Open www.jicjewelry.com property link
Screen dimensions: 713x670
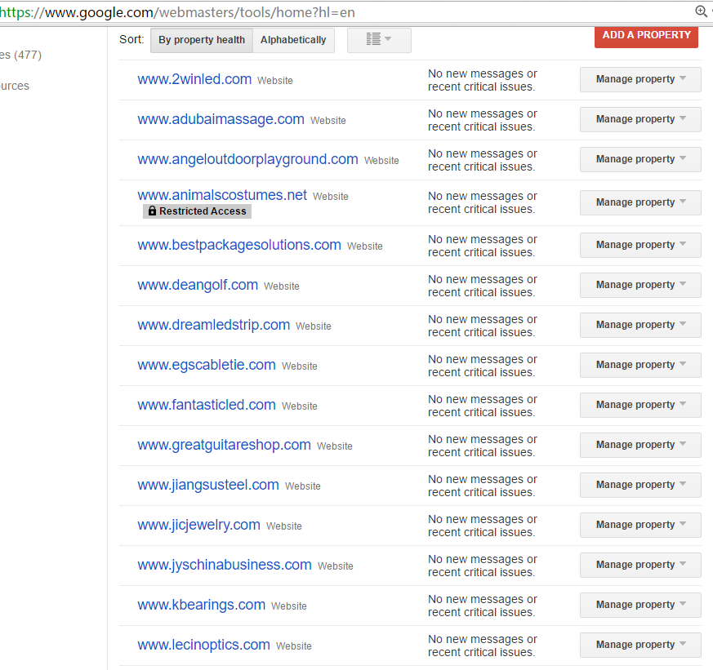coord(198,525)
